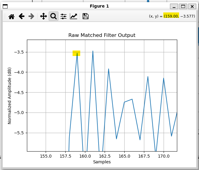The image size is (199, 170).
Task: Activate the Pan axes tool
Action: [44, 16]
